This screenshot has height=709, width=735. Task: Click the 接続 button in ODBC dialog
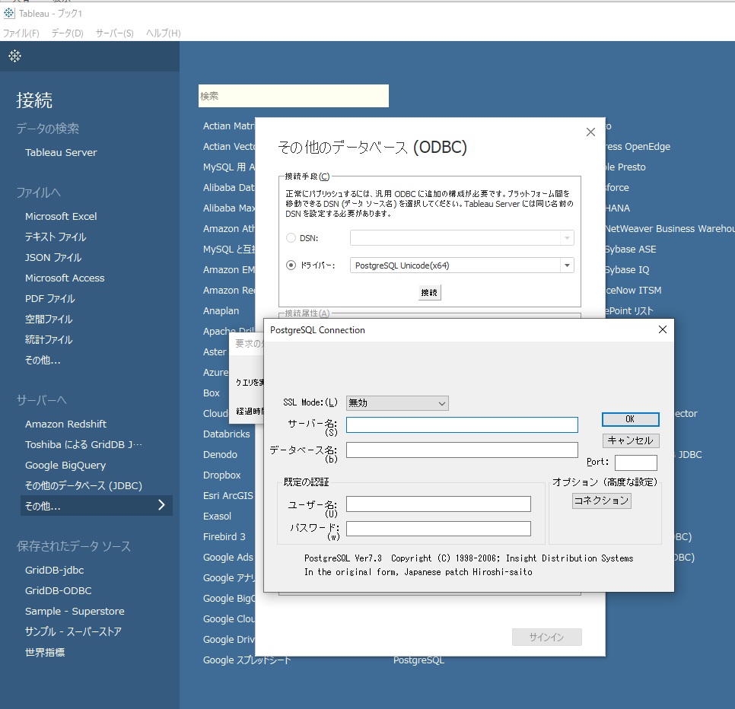click(x=429, y=292)
